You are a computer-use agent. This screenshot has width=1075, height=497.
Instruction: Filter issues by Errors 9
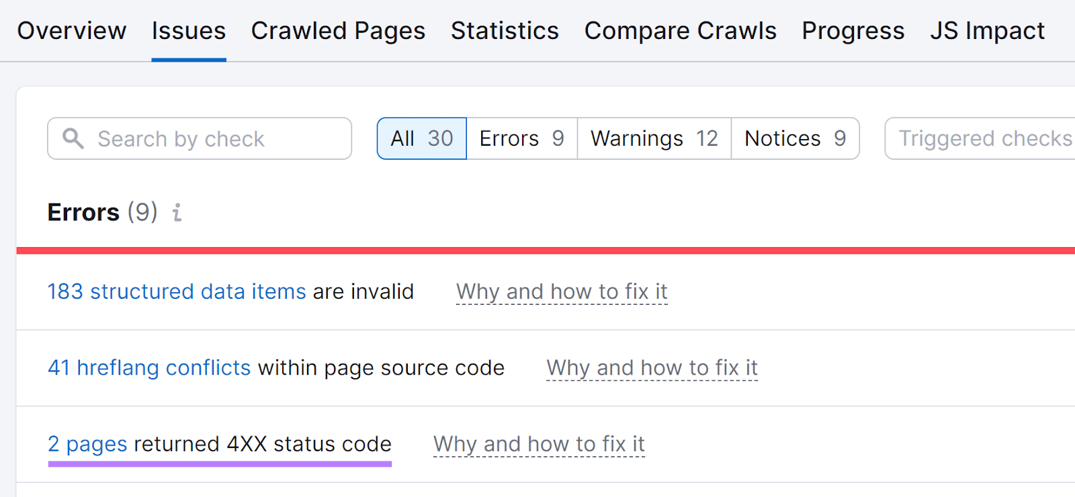click(521, 139)
